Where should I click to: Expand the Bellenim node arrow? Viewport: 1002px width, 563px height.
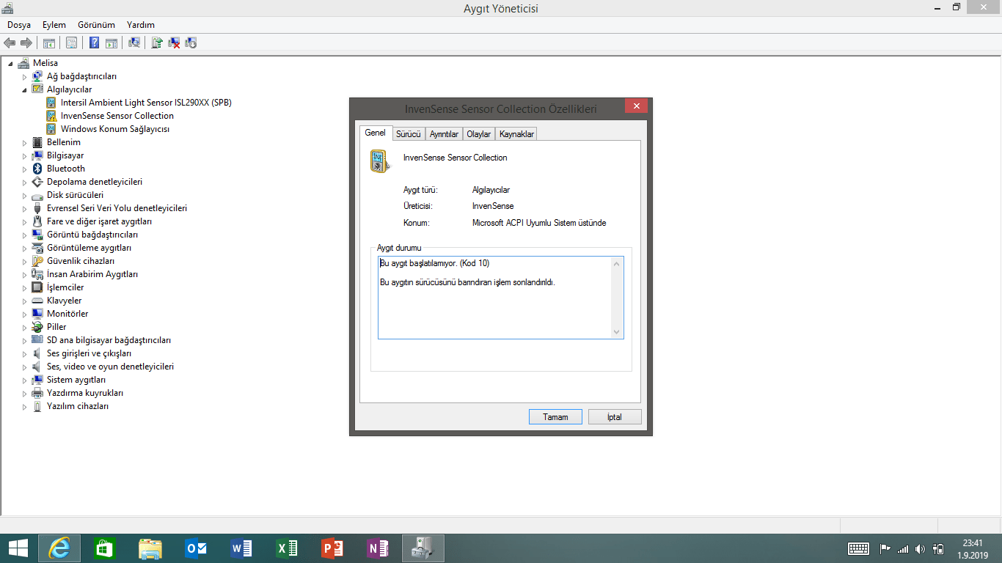24,142
